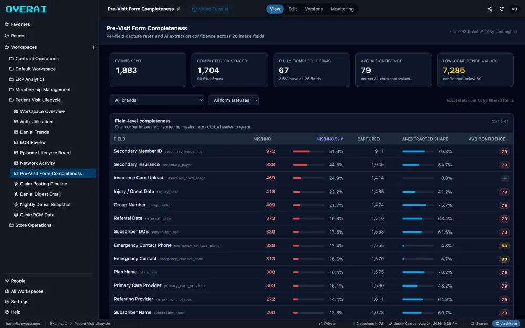Open Recent in the sidebar
The image size is (525, 328).
(x=15, y=36)
